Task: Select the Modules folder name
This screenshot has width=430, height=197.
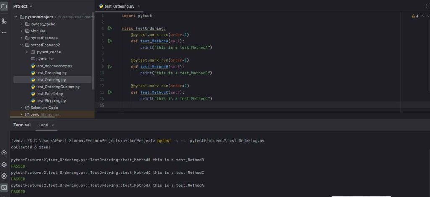Action: (x=38, y=31)
